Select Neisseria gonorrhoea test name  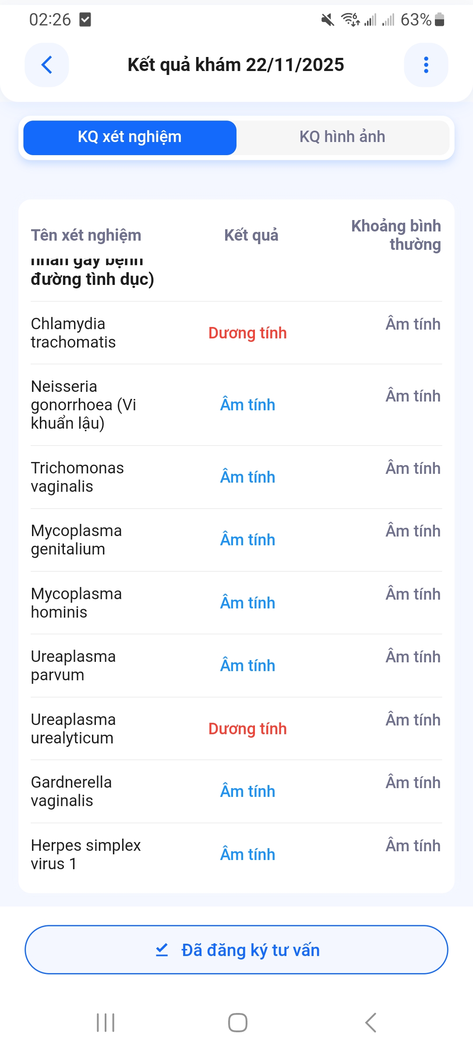click(83, 405)
